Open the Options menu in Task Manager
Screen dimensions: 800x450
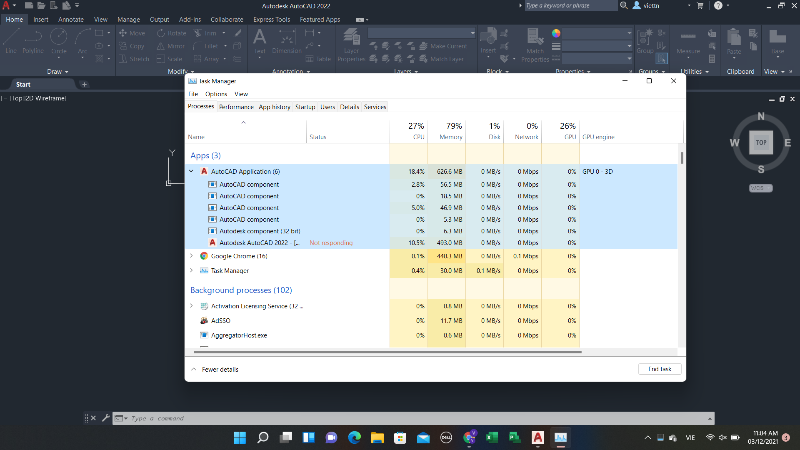click(215, 94)
